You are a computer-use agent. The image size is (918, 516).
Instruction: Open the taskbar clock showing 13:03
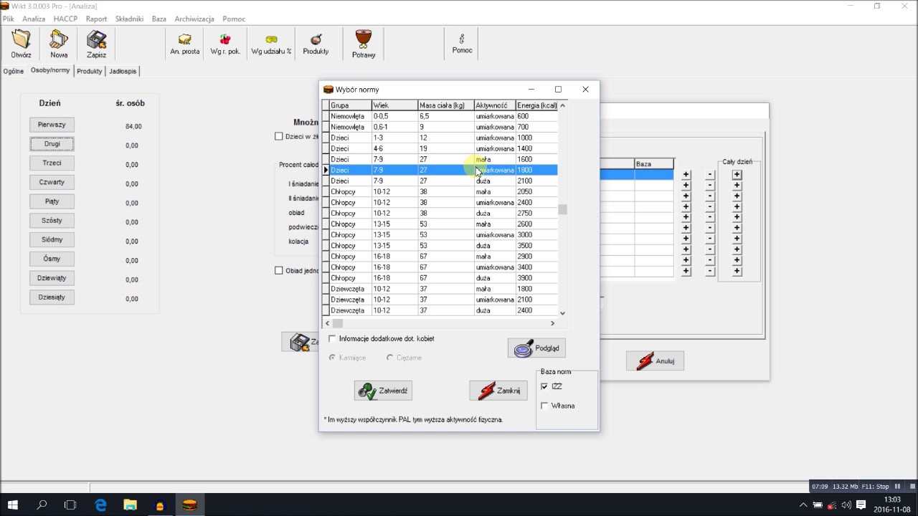[893, 505]
